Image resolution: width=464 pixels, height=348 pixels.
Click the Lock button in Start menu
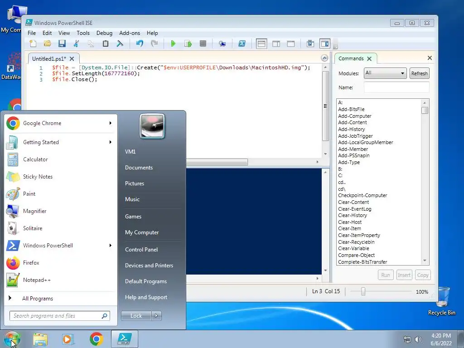[136, 316]
